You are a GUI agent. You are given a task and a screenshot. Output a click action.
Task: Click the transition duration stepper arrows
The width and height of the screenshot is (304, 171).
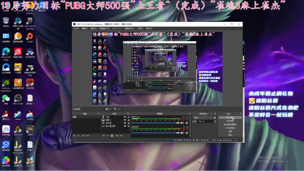(215, 121)
